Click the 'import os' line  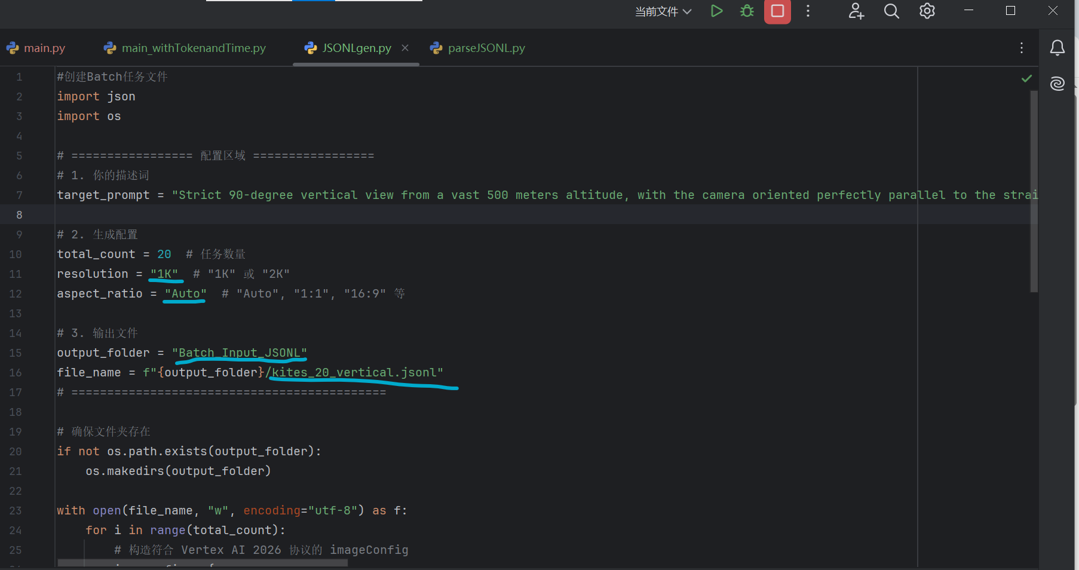89,116
